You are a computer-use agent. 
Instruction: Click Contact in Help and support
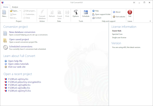pos(97,18)
